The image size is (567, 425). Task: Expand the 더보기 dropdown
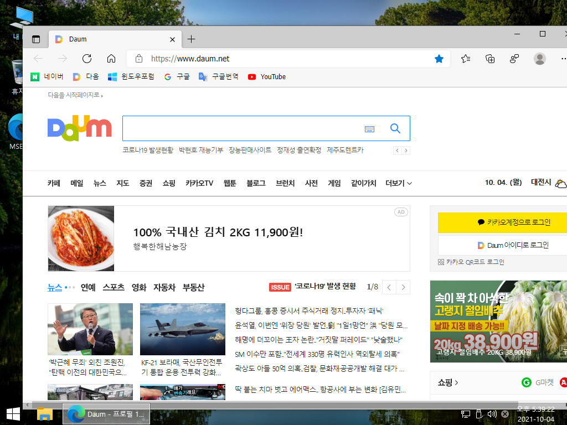tap(399, 183)
